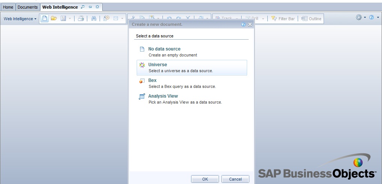This screenshot has width=382, height=184.
Task: Click the Universe star icon
Action: pos(142,65)
